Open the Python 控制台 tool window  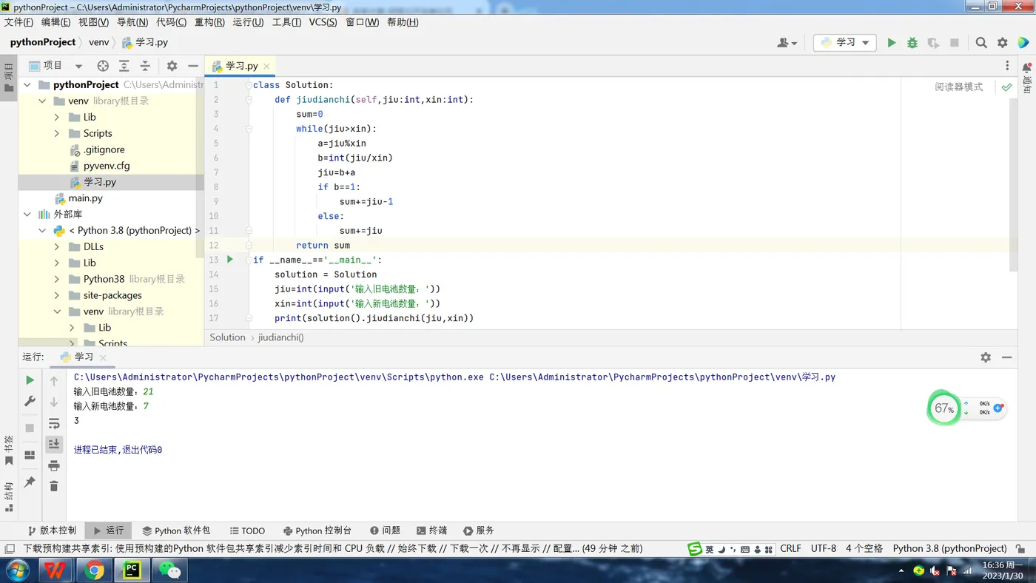pyautogui.click(x=317, y=530)
